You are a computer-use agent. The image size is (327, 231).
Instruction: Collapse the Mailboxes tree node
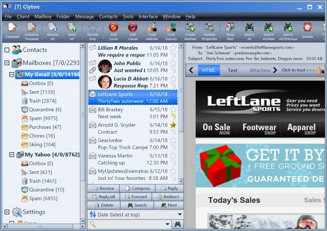[x=7, y=63]
